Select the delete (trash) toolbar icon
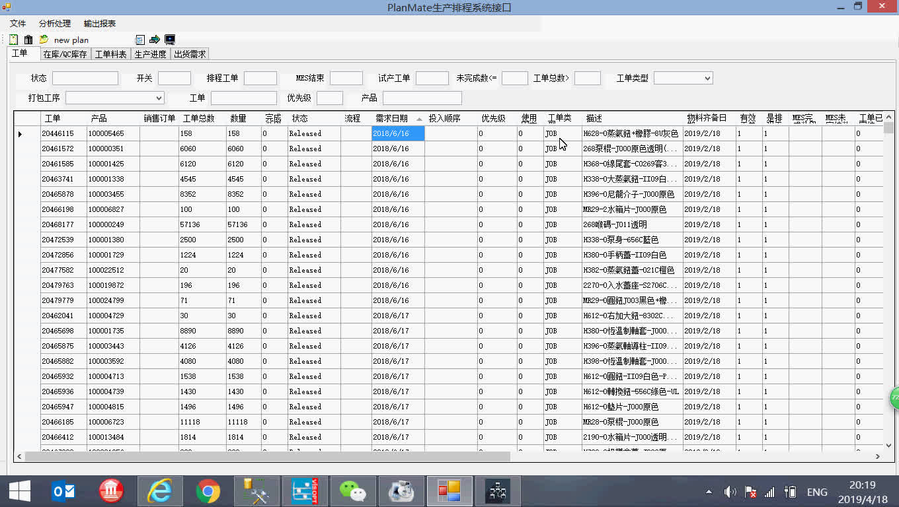This screenshot has height=507, width=899. coord(28,39)
